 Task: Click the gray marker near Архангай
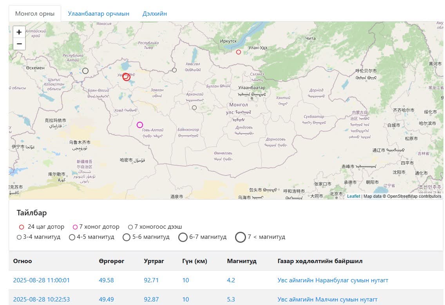click(194, 108)
